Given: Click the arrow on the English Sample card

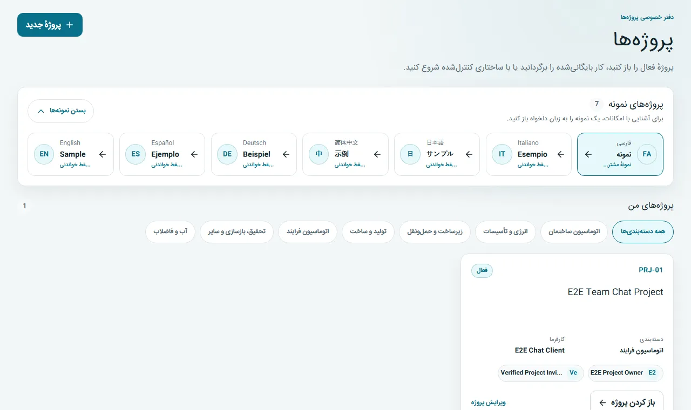Looking at the screenshot, I should [103, 154].
